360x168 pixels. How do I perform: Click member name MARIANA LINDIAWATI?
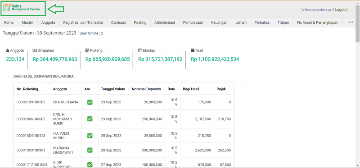[63, 150]
